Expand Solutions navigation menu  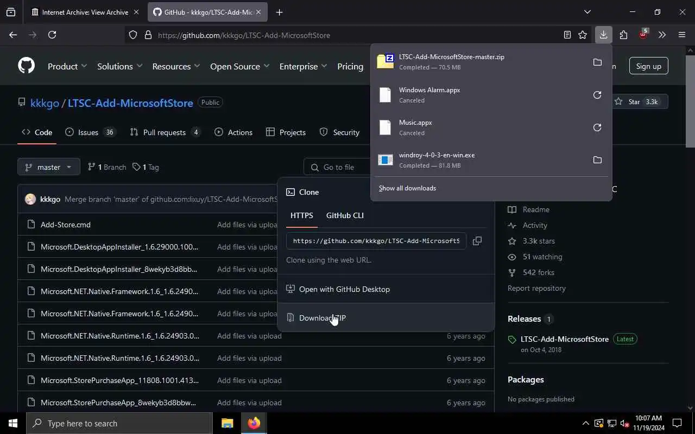pyautogui.click(x=119, y=66)
